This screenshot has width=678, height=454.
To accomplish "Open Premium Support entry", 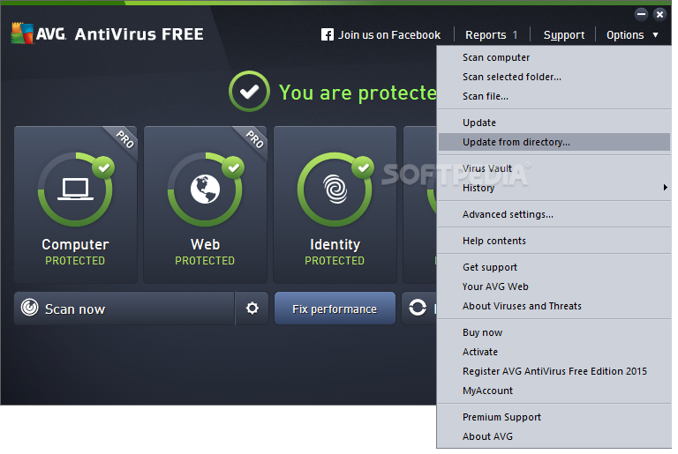I will click(554, 417).
